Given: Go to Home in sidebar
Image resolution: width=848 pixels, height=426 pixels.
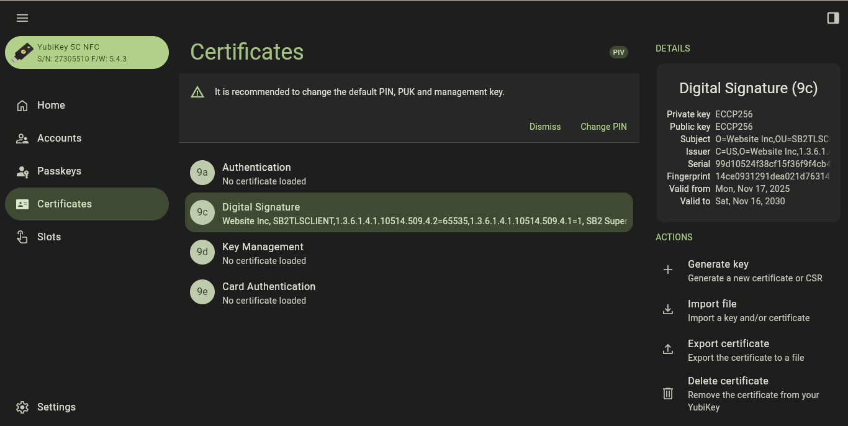Looking at the screenshot, I should [x=51, y=106].
